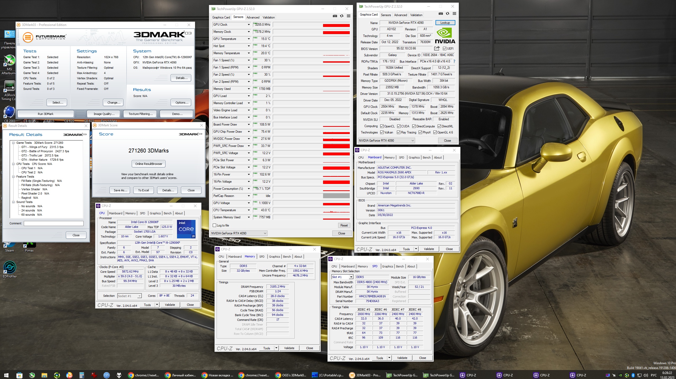The image size is (676, 379).
Task: Open GPU Clock sensor dropdown arrow
Action: tap(249, 25)
